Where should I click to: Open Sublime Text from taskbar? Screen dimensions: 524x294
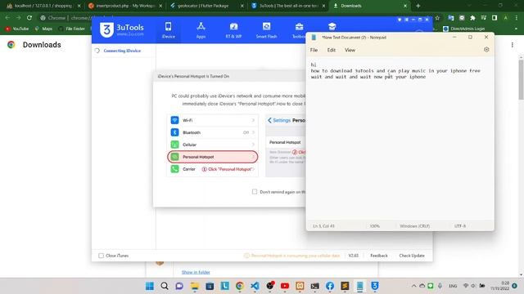[x=345, y=286]
